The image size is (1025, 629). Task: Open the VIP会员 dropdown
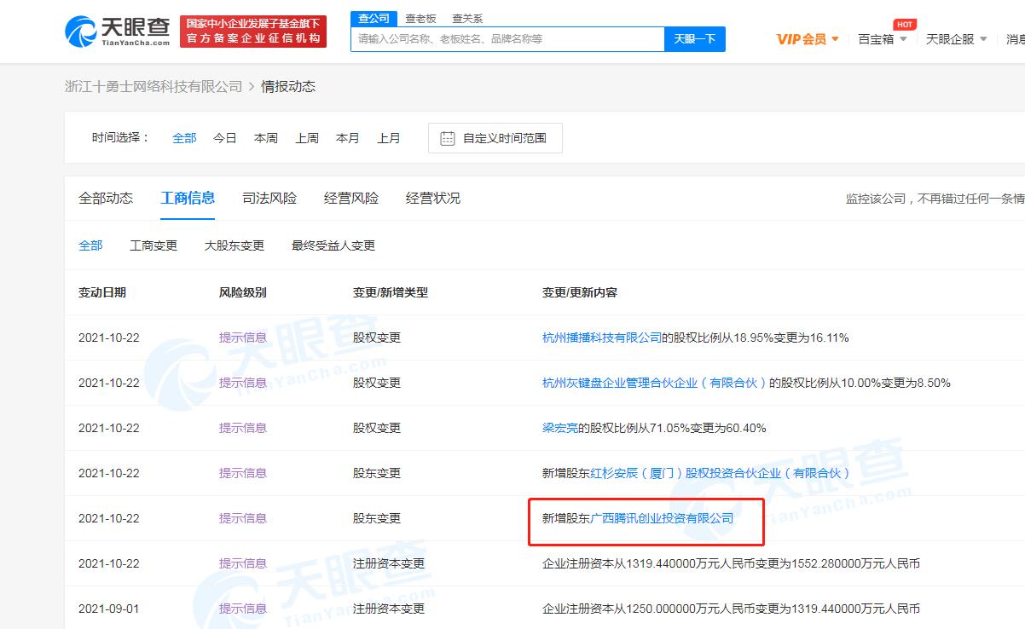pyautogui.click(x=808, y=39)
